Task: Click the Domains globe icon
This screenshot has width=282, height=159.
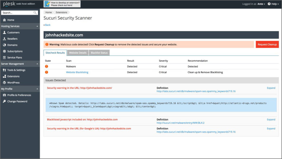Action: (x=4, y=45)
